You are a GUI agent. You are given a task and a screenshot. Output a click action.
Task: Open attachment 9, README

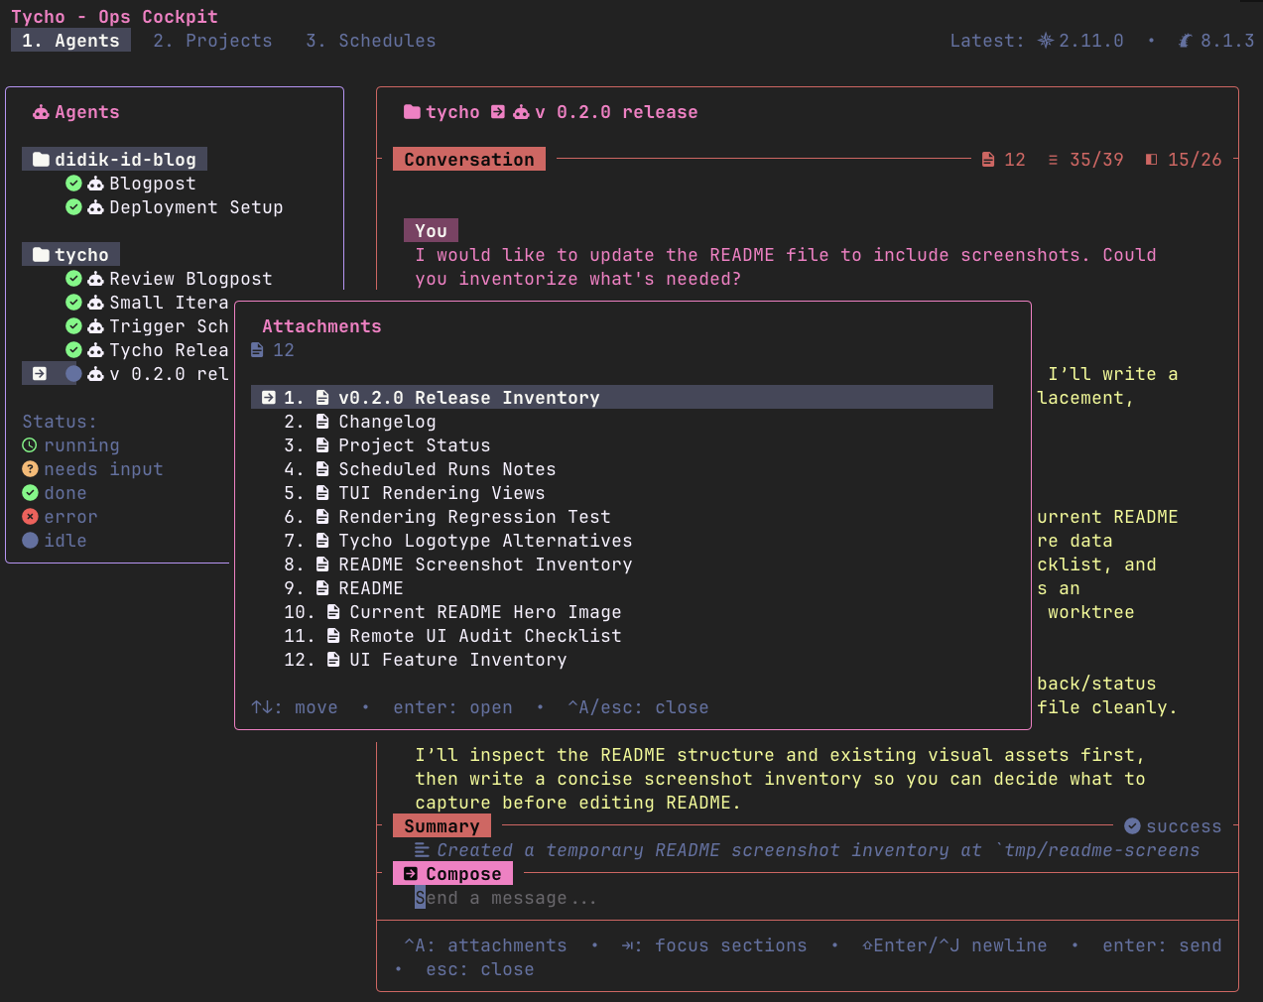pyautogui.click(x=370, y=588)
